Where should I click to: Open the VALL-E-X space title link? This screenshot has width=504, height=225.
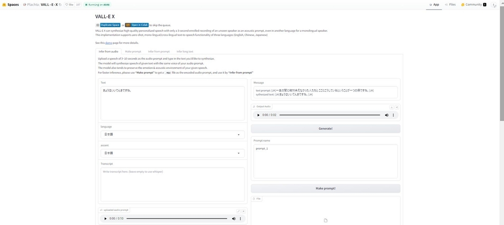pos(49,5)
